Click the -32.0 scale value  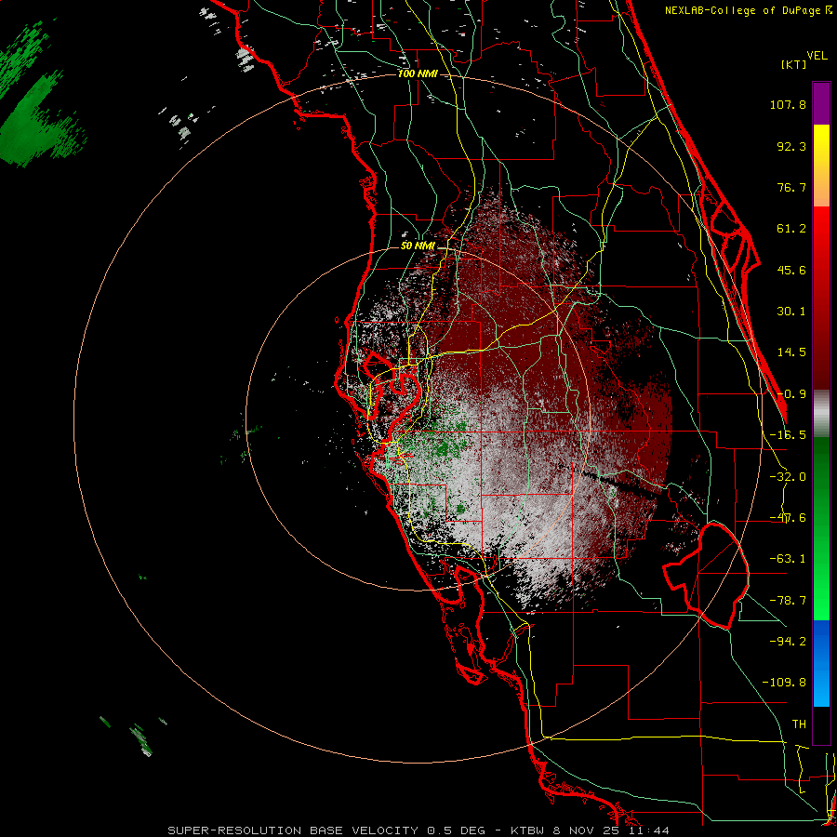click(x=788, y=477)
